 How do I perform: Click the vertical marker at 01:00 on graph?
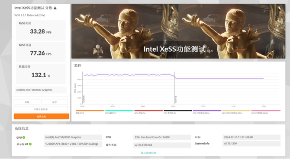(x=174, y=88)
